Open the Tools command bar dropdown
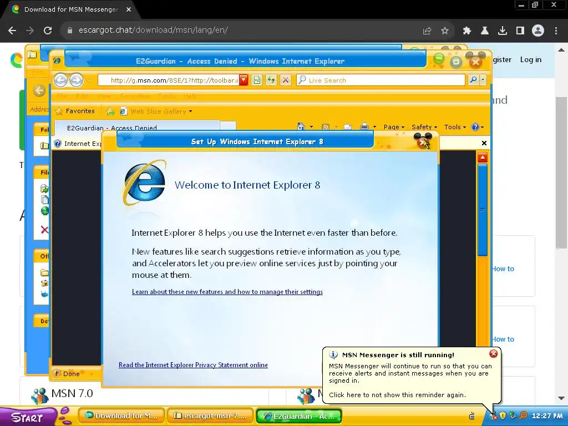Image resolution: width=568 pixels, height=426 pixels. [x=455, y=127]
